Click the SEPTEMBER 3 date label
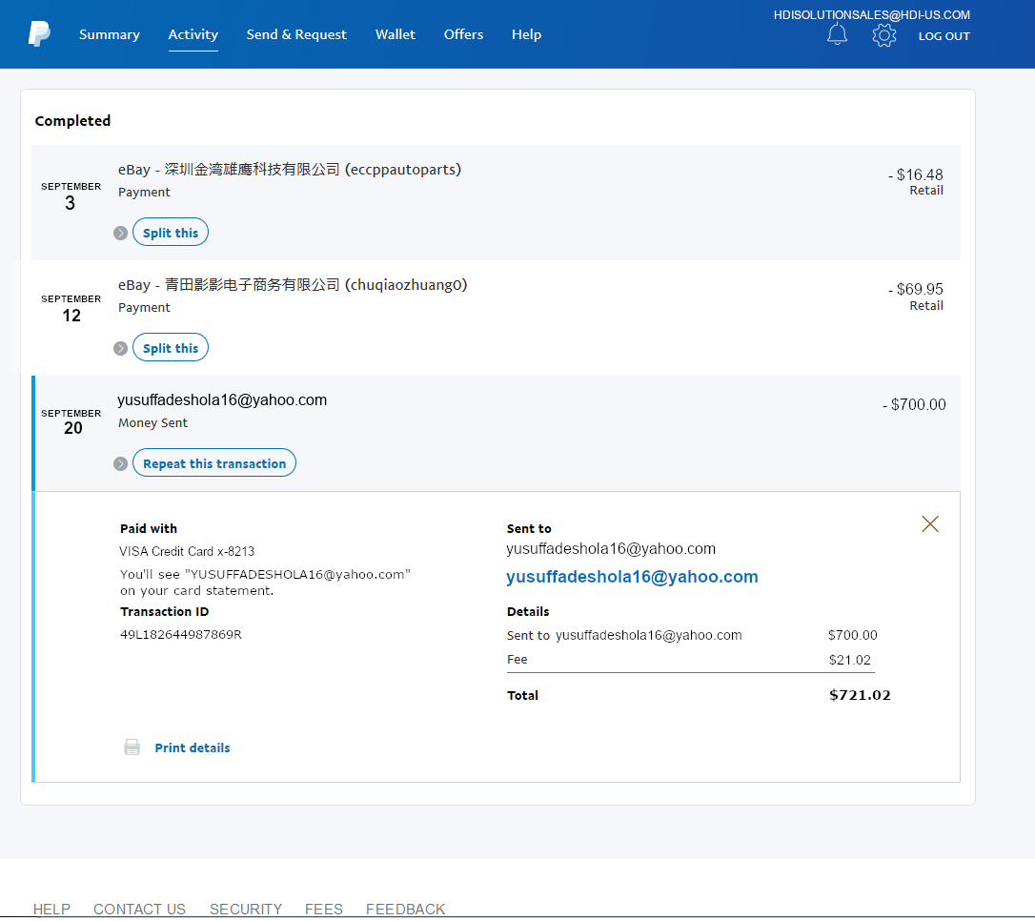The width and height of the screenshot is (1035, 921). click(71, 196)
